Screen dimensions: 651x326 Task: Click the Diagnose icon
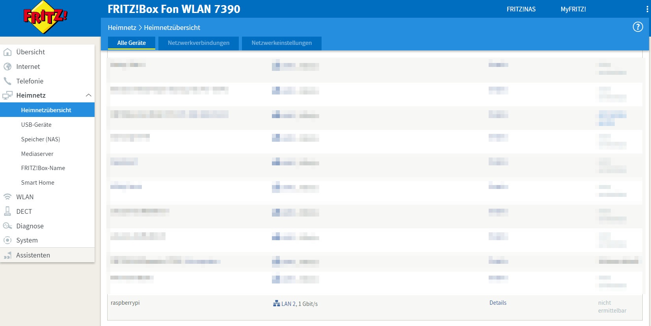coord(7,226)
